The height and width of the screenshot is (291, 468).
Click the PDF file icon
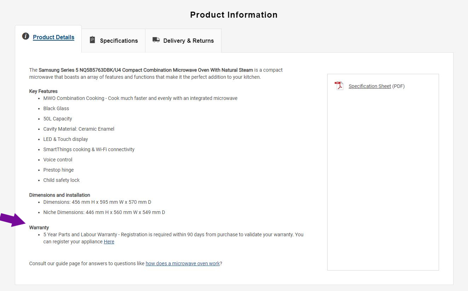tap(339, 86)
